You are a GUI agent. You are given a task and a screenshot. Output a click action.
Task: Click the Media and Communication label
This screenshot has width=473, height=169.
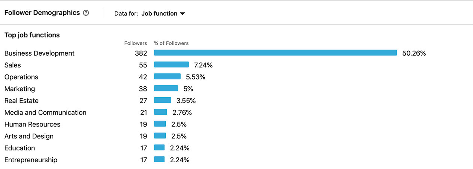[x=45, y=112]
